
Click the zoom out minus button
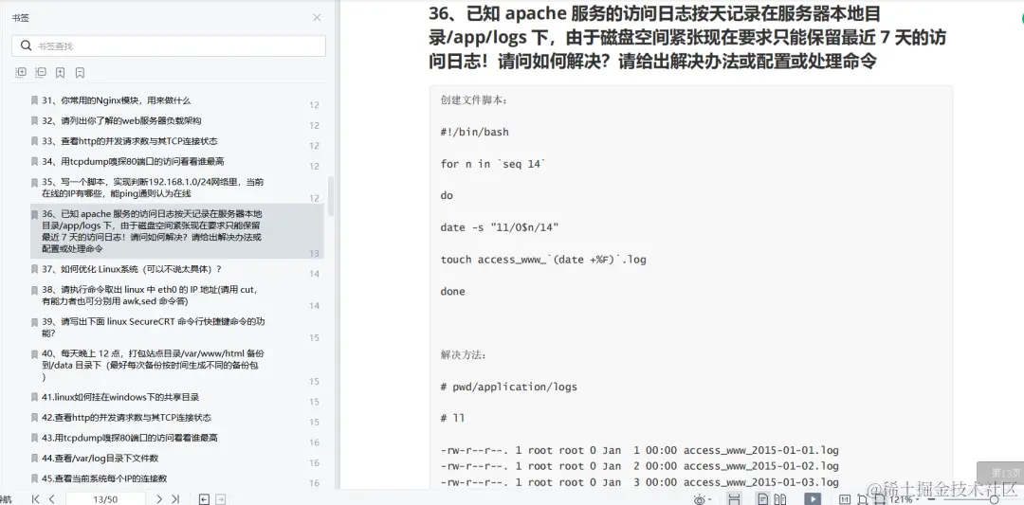tap(932, 499)
